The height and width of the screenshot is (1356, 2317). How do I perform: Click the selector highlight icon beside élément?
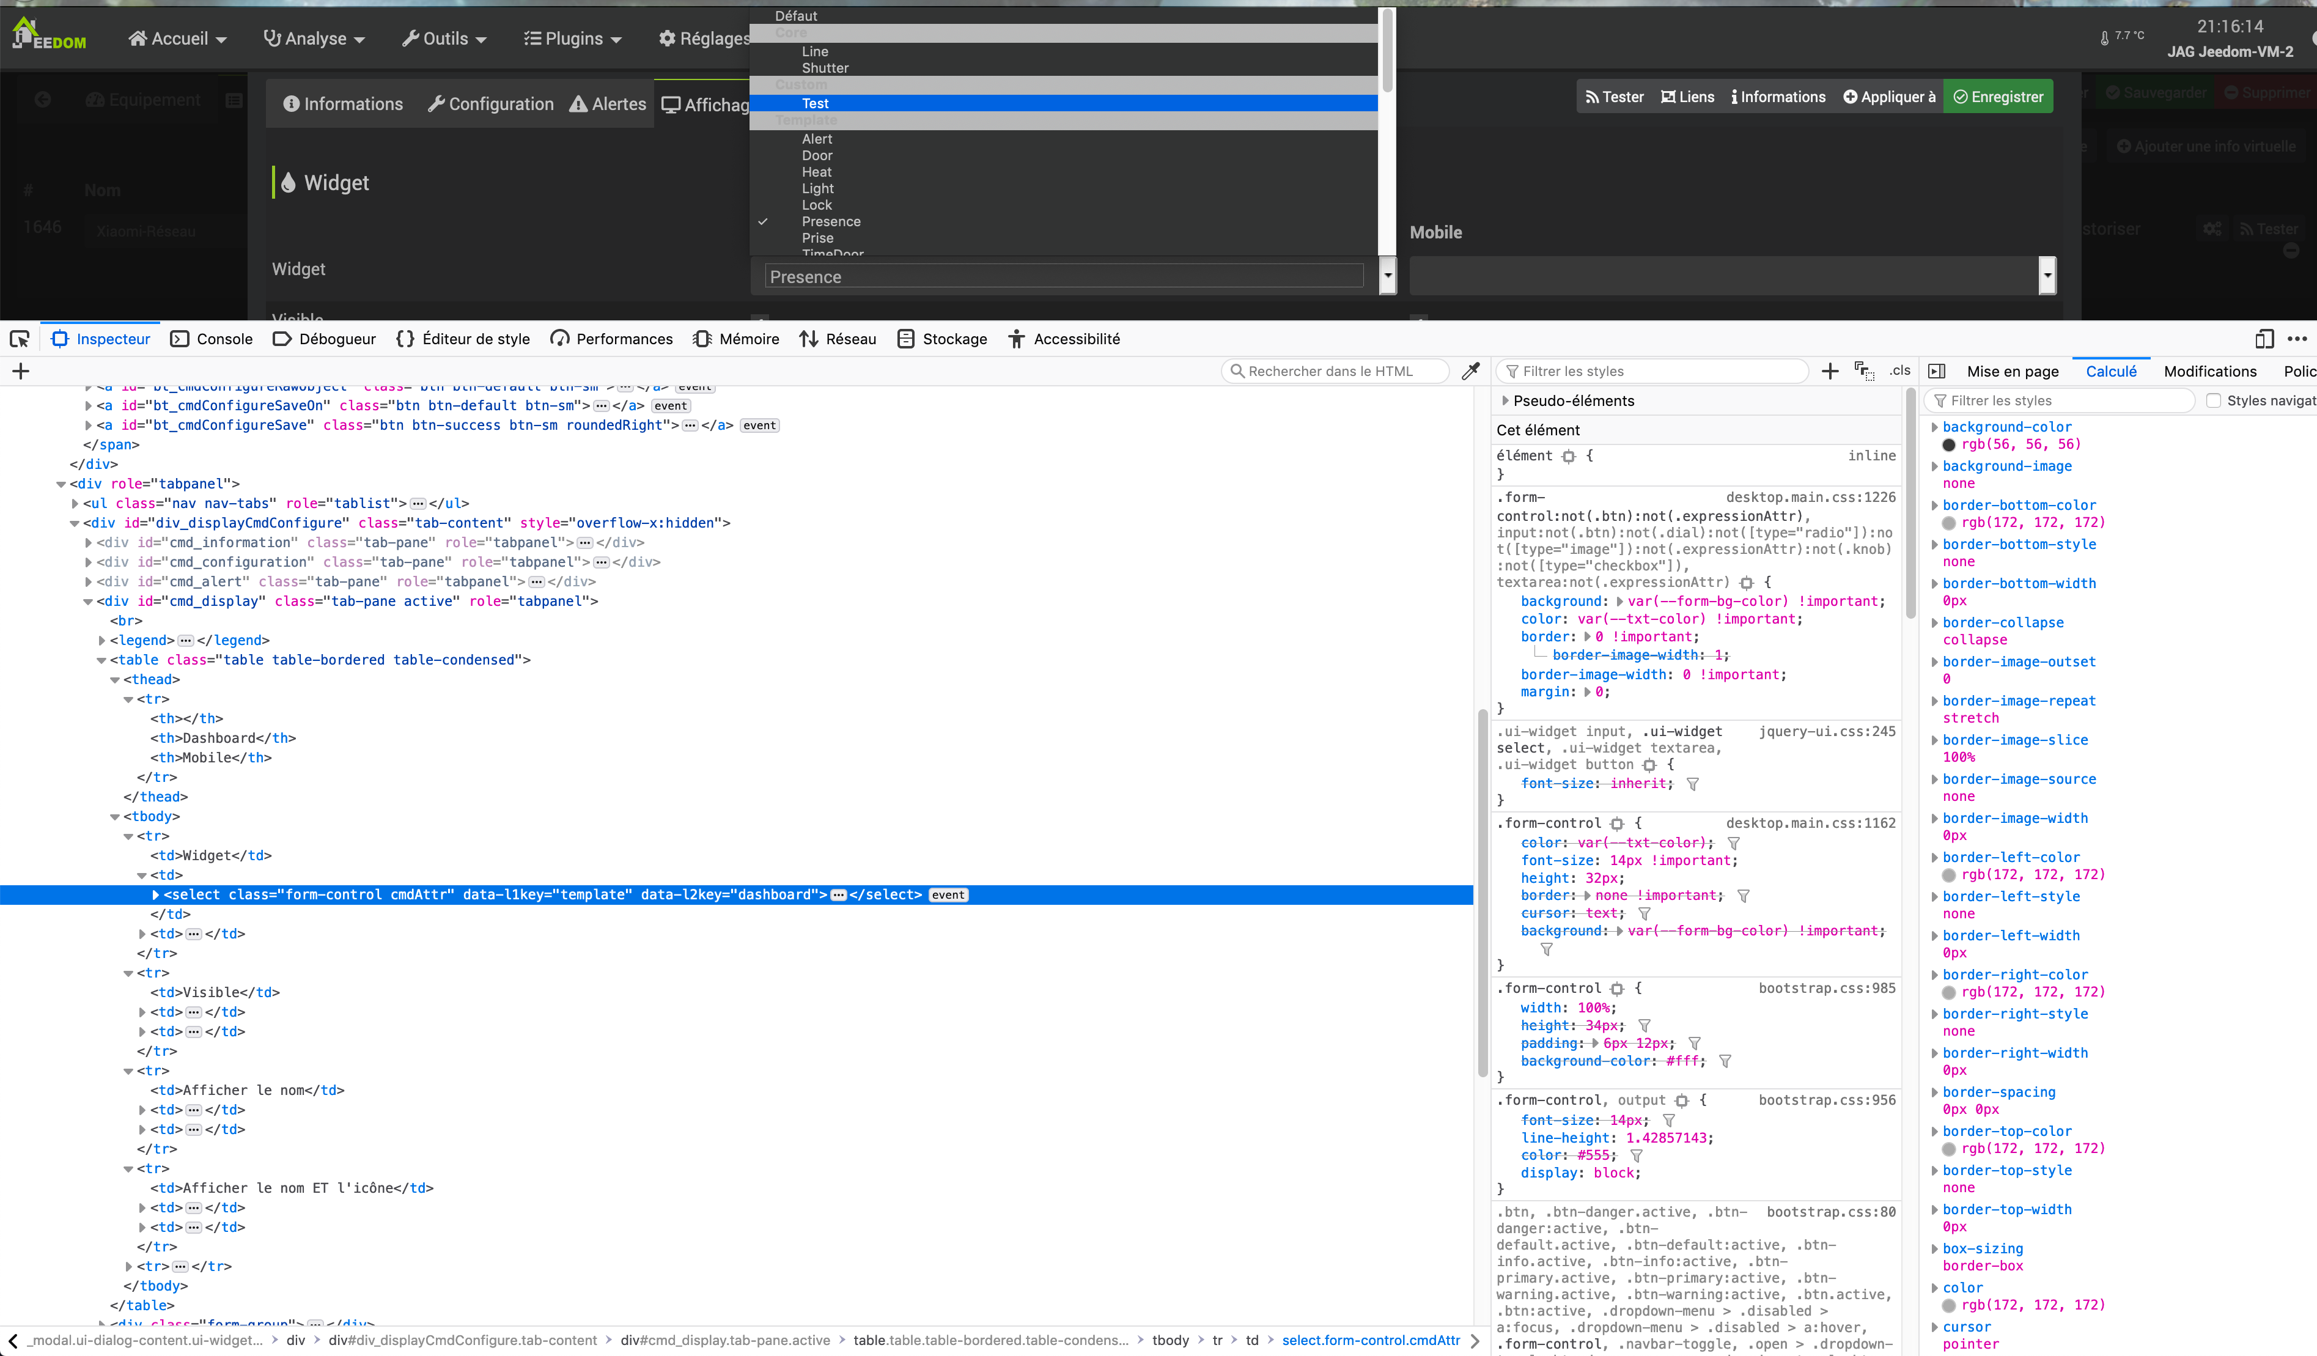tap(1569, 456)
